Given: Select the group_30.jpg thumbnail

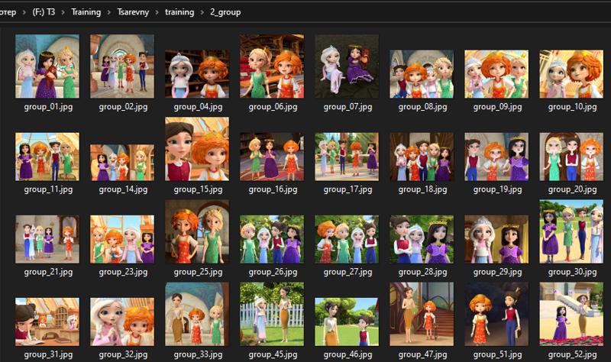Looking at the screenshot, I should pos(571,231).
